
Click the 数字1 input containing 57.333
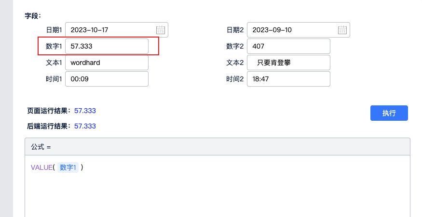(x=107, y=46)
